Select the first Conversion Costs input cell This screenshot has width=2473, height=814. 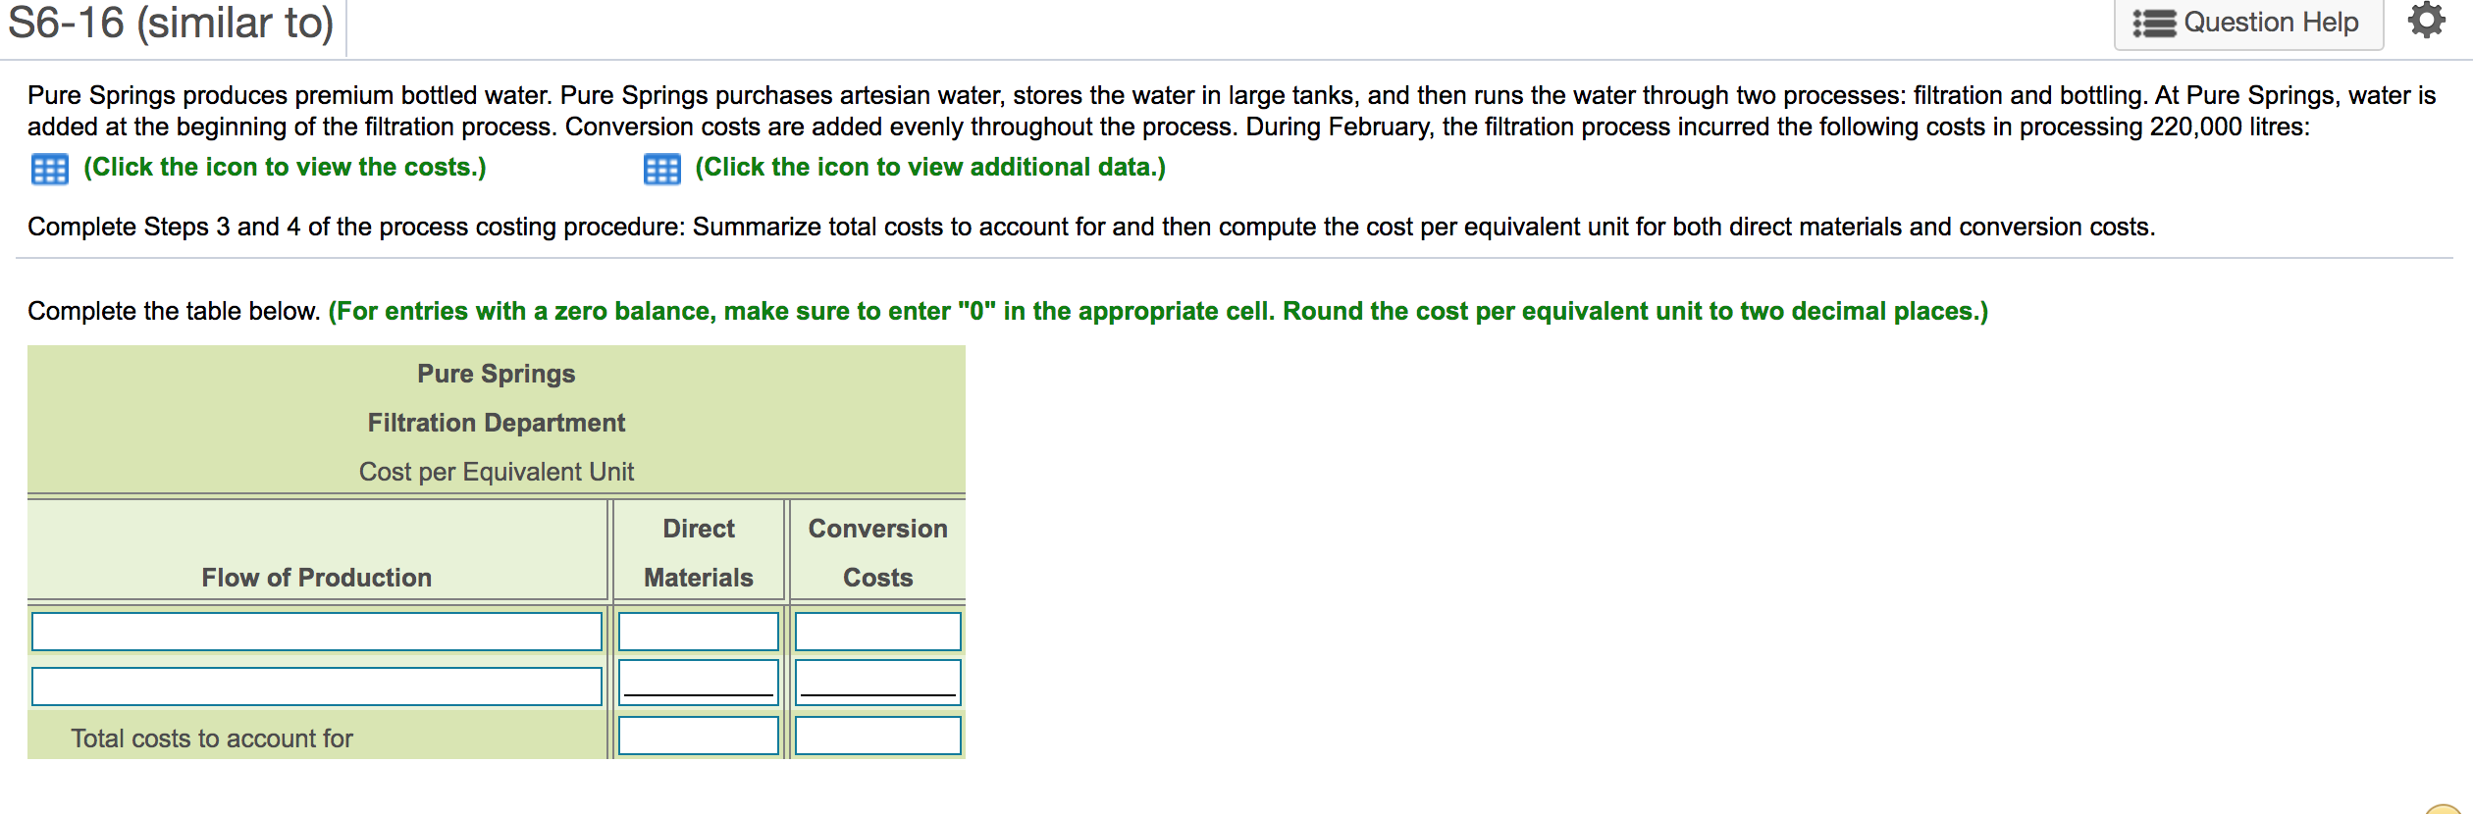point(878,632)
